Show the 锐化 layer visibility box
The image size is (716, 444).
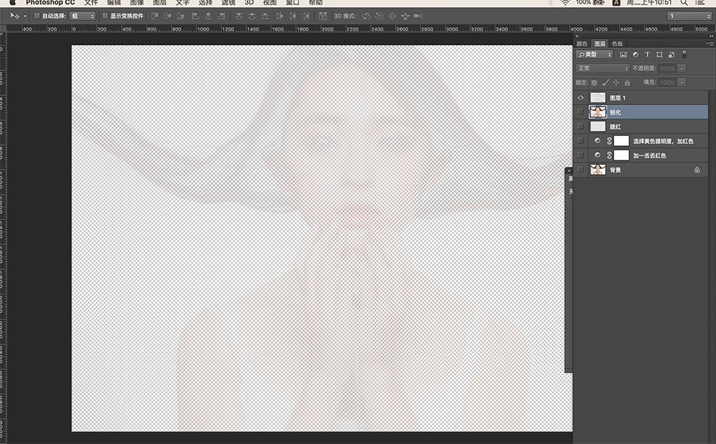click(x=581, y=112)
